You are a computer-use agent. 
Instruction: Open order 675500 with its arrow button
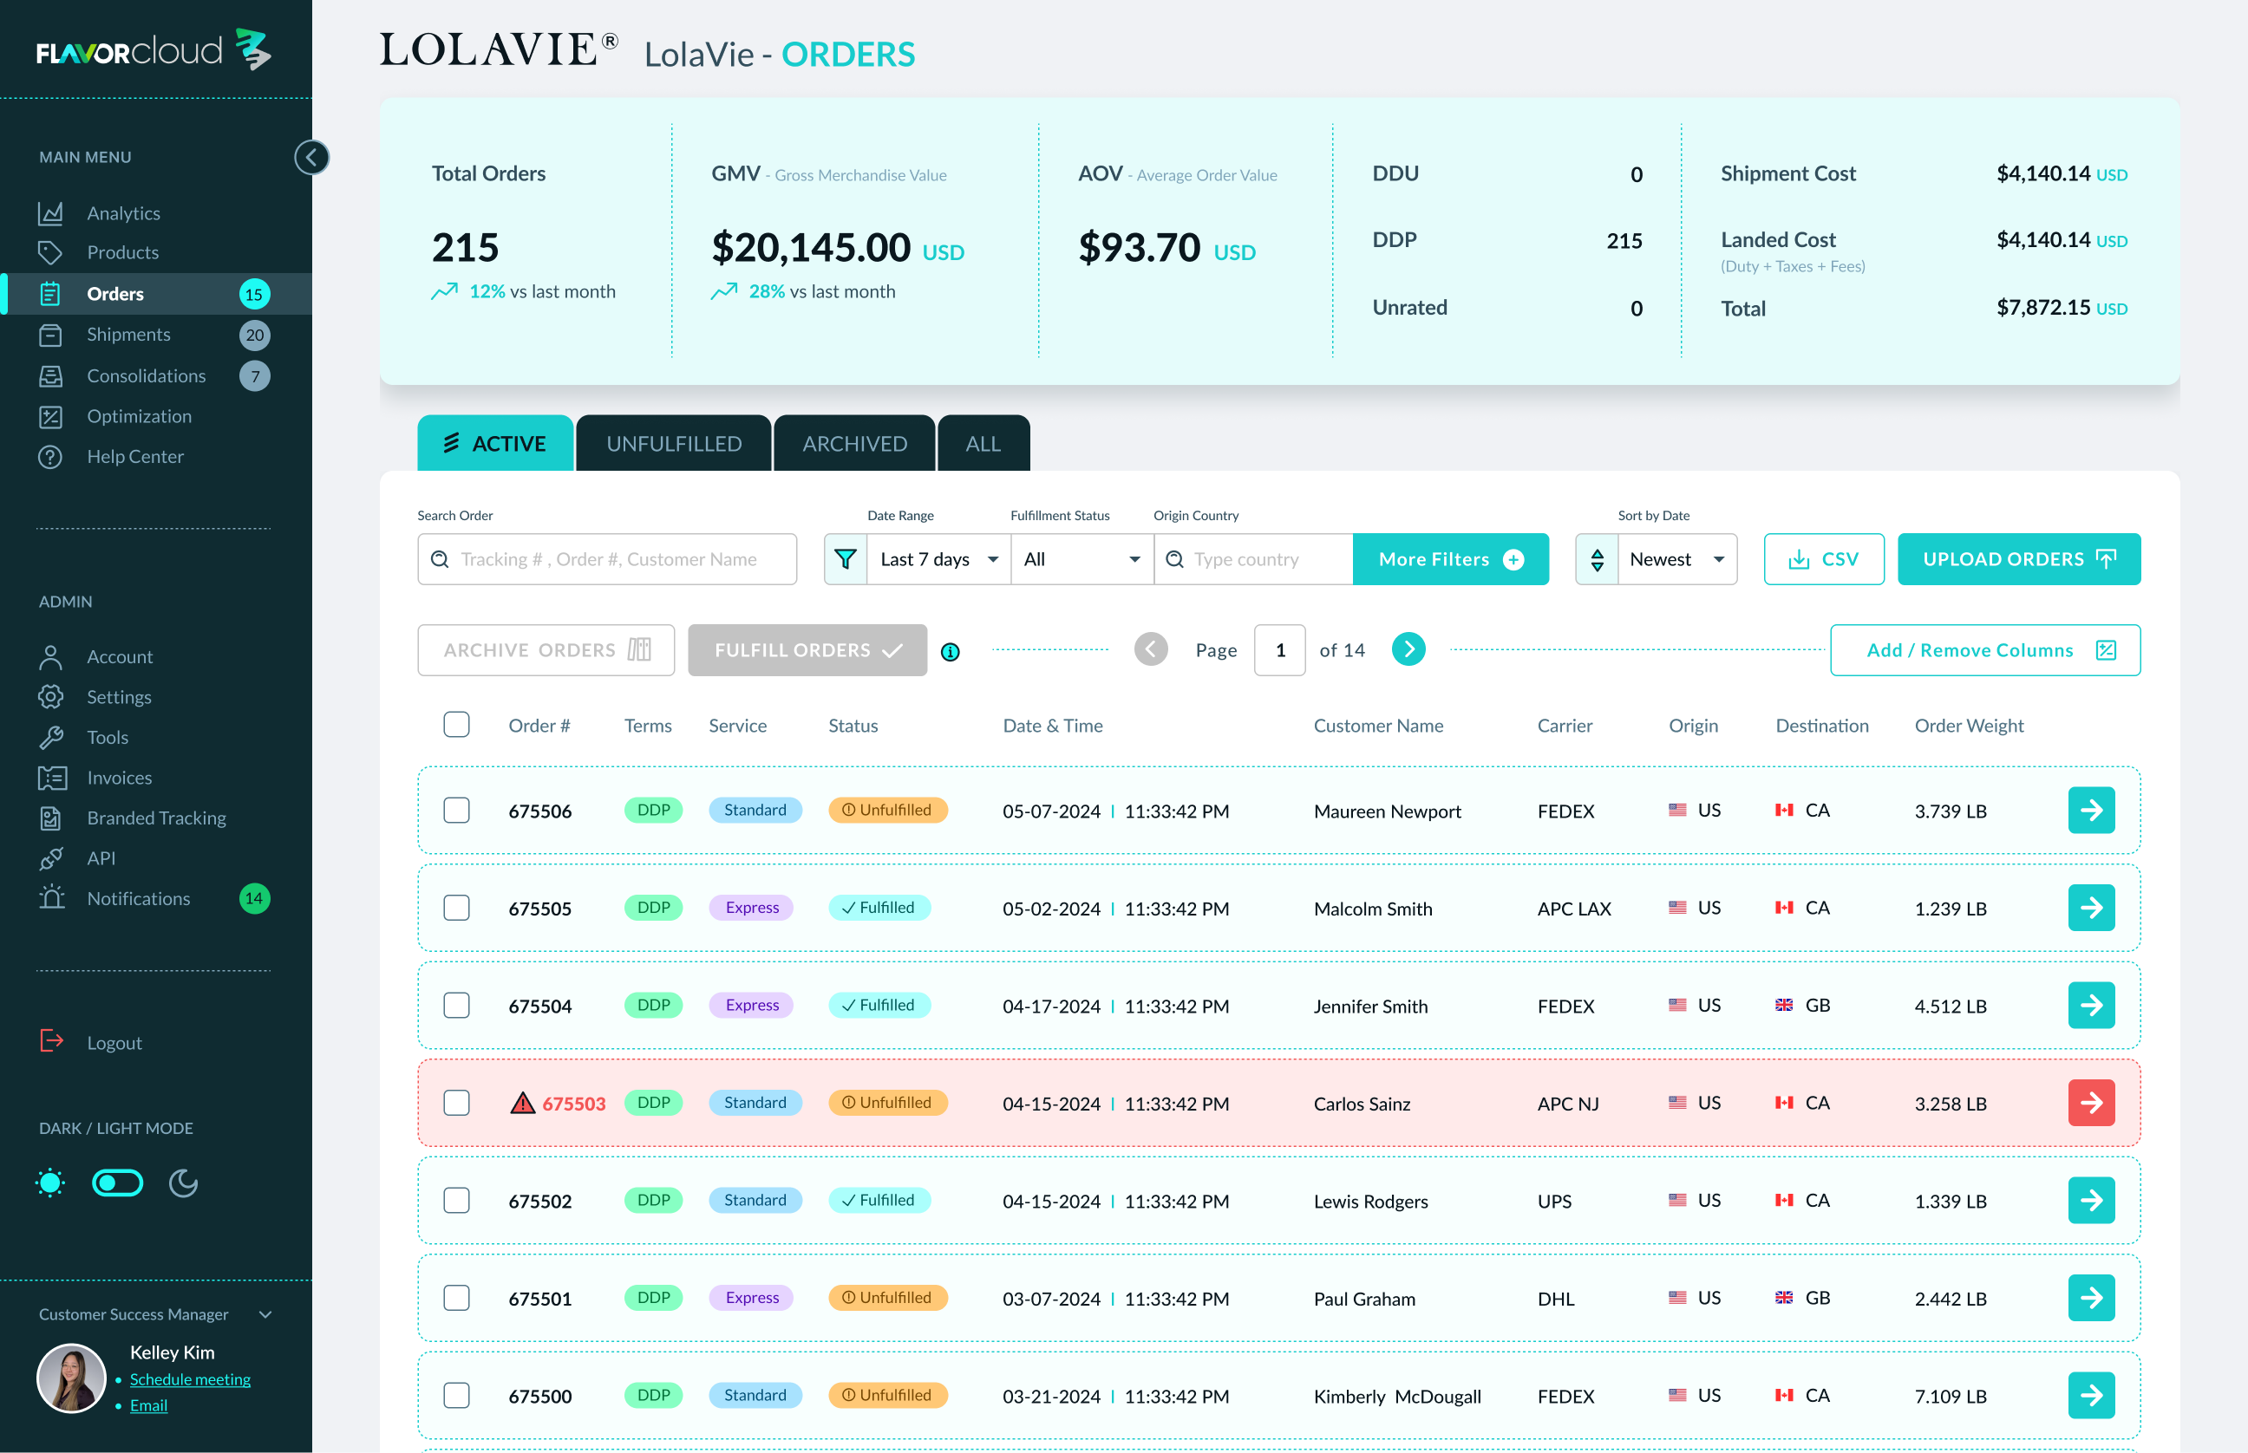point(2091,1396)
